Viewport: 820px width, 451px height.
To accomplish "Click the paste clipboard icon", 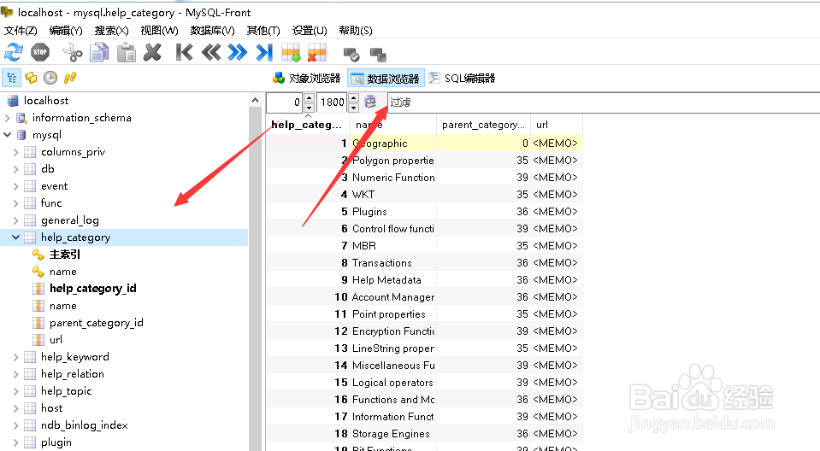I will (126, 52).
